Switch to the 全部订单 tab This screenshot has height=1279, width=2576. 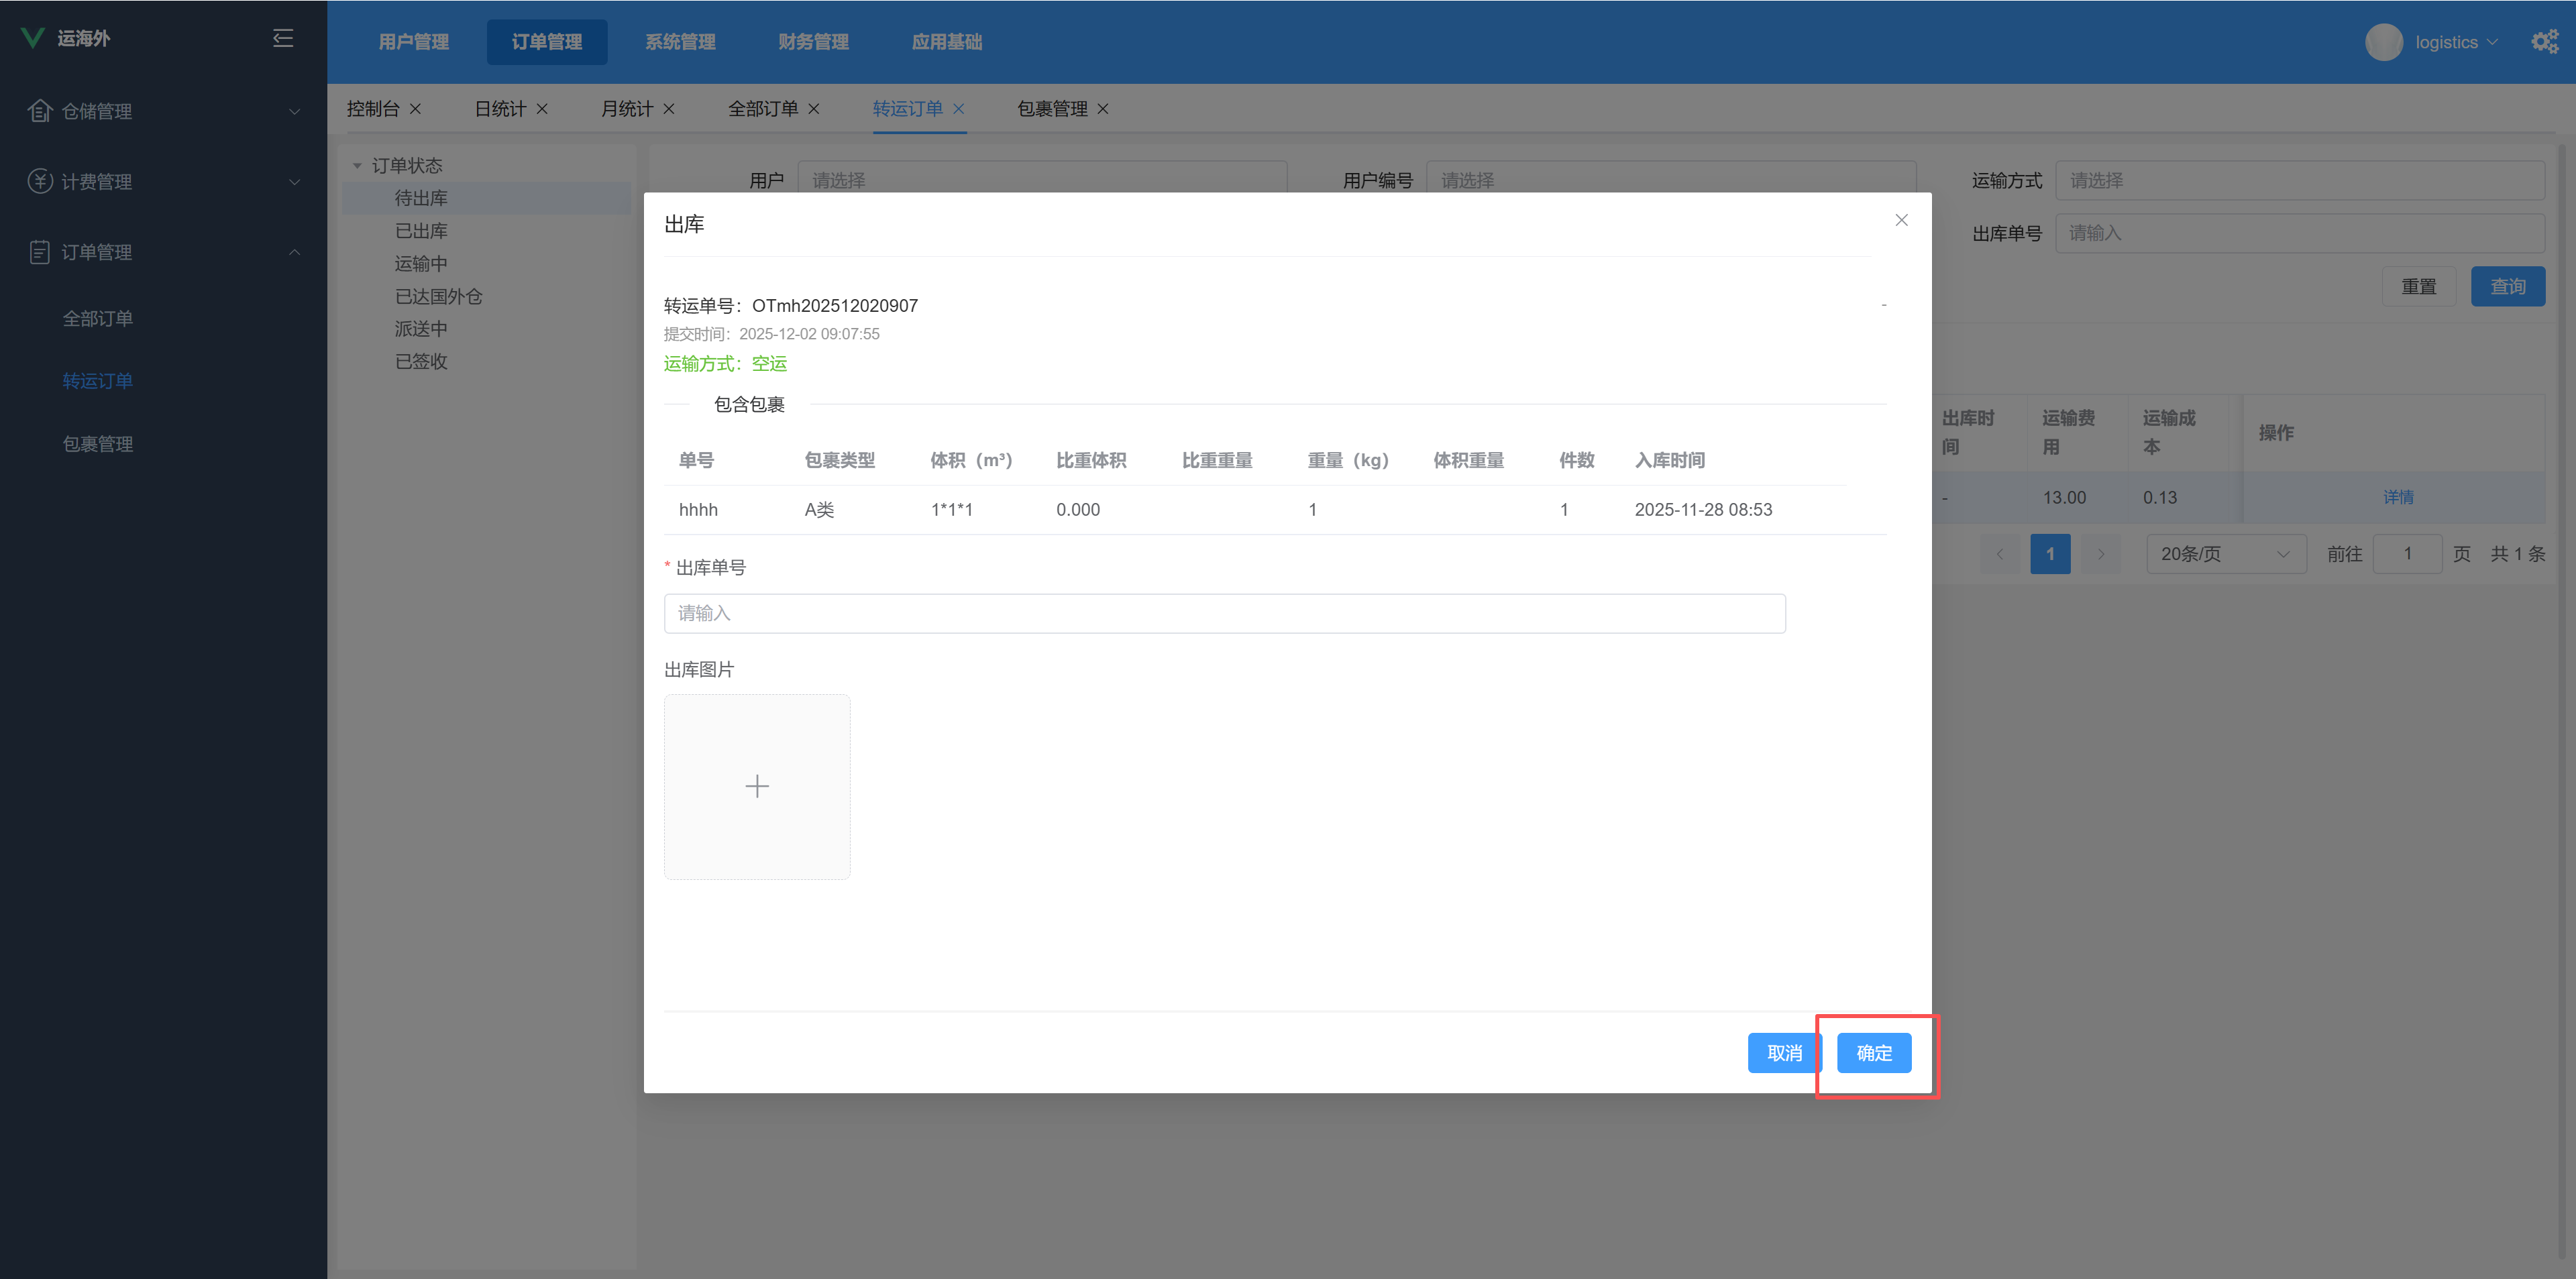(x=762, y=109)
